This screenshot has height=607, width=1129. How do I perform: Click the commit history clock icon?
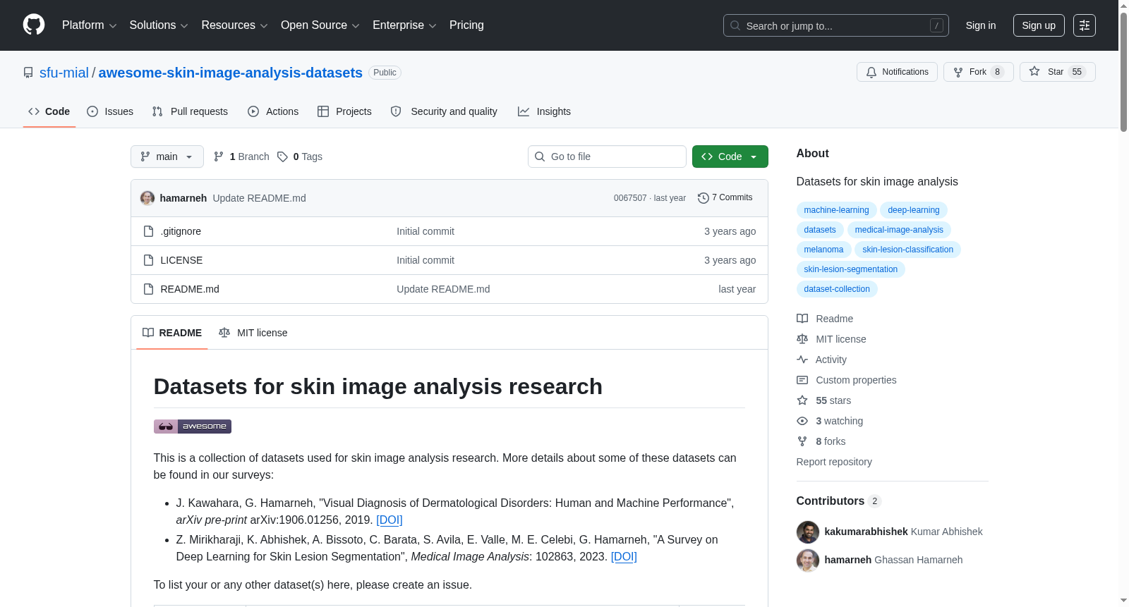pyautogui.click(x=703, y=198)
